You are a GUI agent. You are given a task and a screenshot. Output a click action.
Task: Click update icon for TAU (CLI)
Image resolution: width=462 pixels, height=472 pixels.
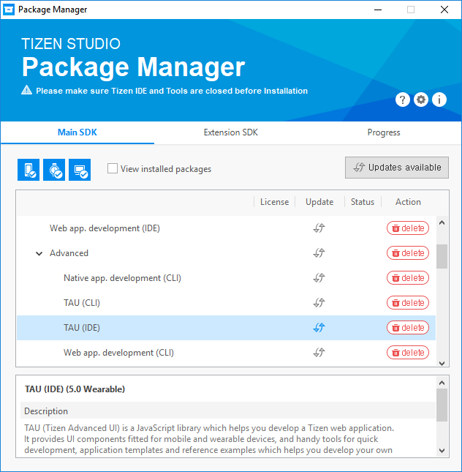[x=319, y=303]
